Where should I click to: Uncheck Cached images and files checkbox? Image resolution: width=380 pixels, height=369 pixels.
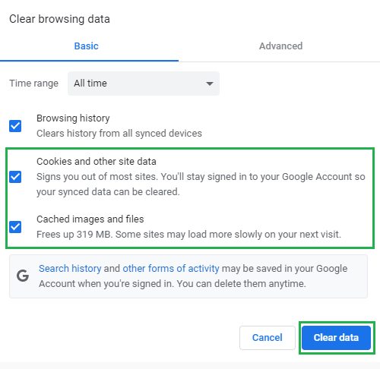coord(15,227)
